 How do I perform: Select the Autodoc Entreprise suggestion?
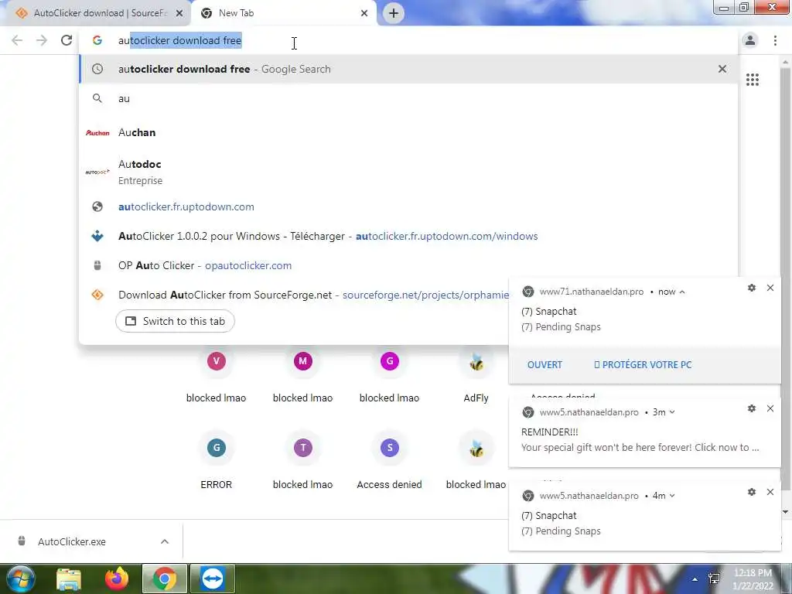[408, 172]
